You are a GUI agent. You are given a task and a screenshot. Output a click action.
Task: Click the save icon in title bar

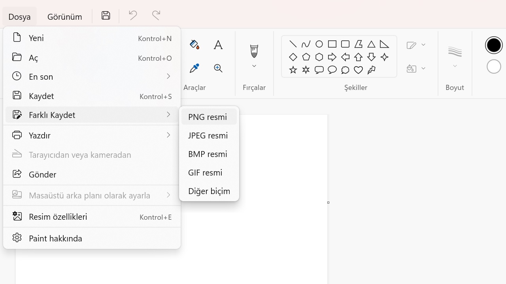[106, 15]
